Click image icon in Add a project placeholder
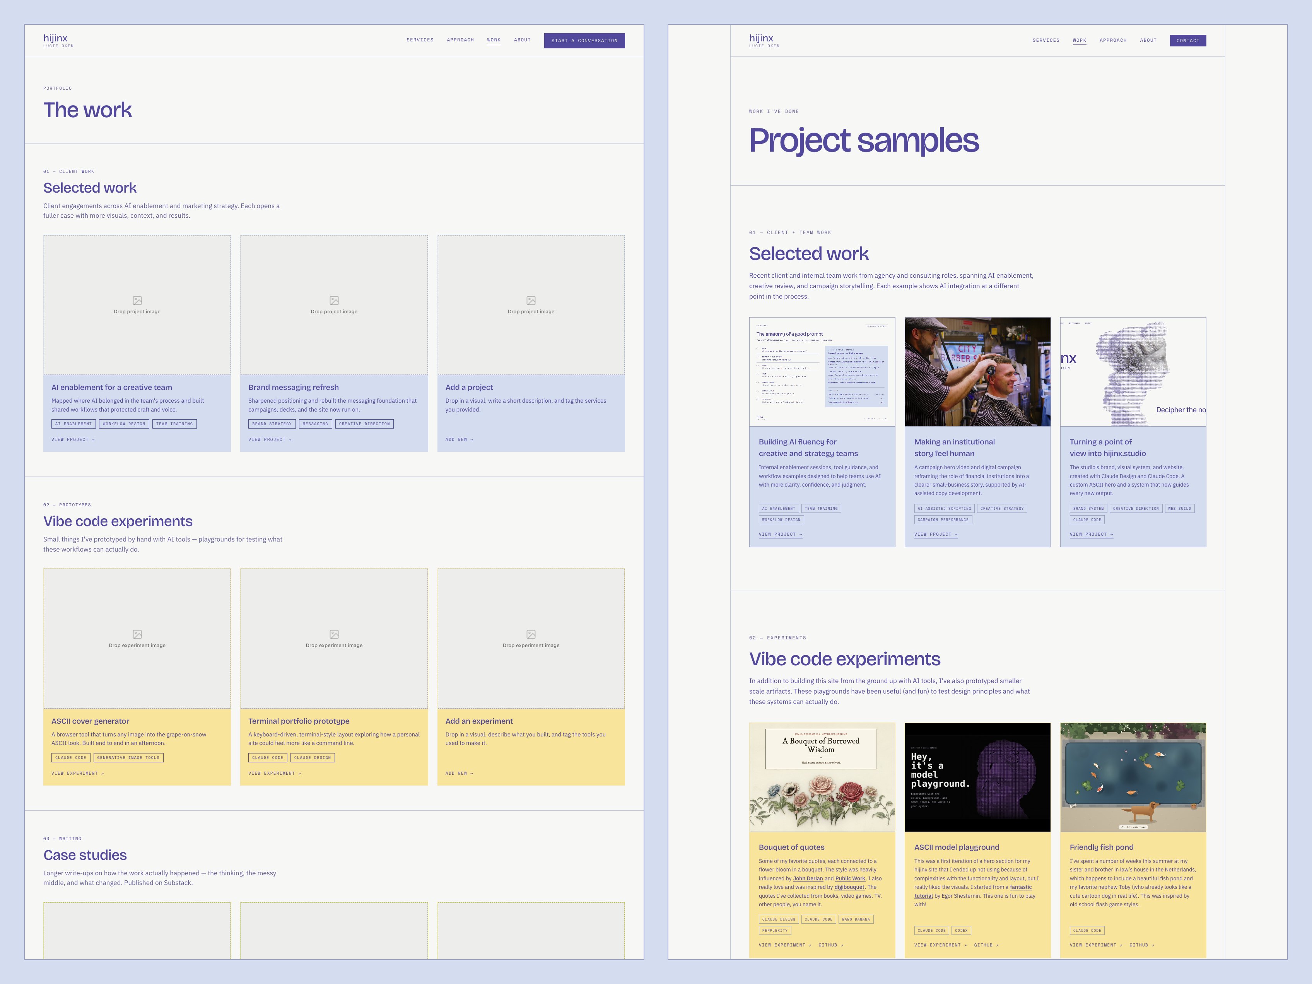 point(531,301)
